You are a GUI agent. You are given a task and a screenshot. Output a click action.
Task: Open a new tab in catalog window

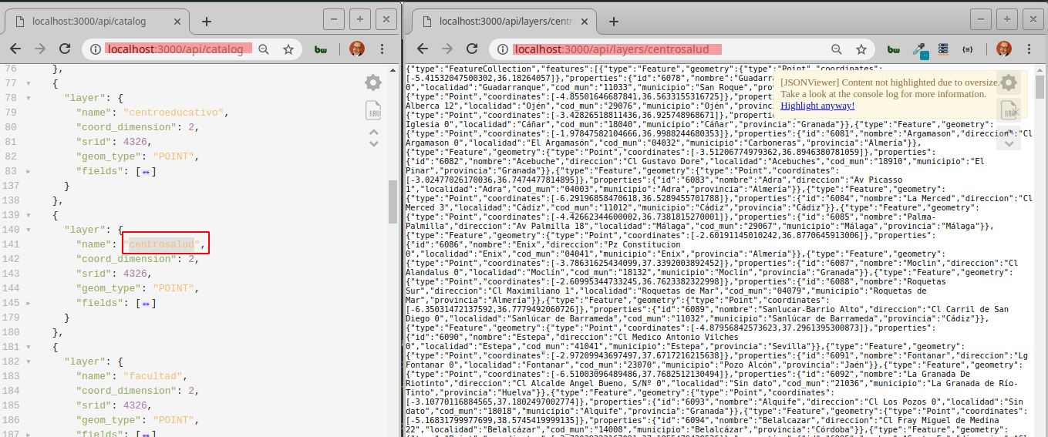click(x=207, y=21)
